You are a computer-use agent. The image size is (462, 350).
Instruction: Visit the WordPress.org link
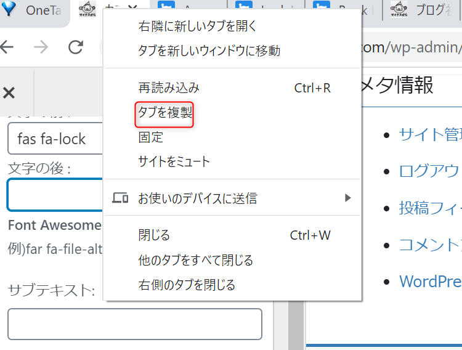tap(430, 282)
